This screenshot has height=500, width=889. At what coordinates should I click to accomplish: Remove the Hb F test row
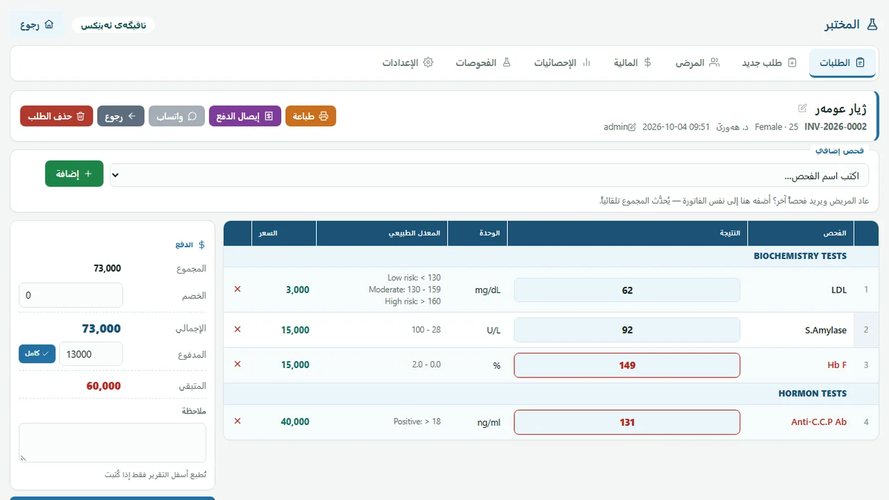[x=237, y=364]
